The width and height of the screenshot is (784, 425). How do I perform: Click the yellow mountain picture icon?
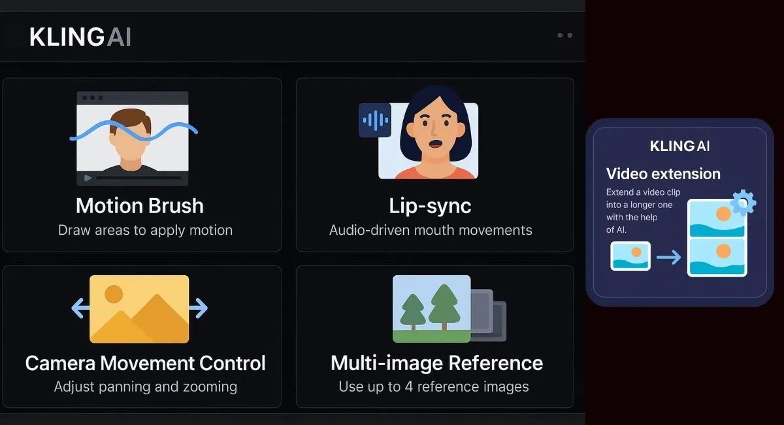click(139, 309)
